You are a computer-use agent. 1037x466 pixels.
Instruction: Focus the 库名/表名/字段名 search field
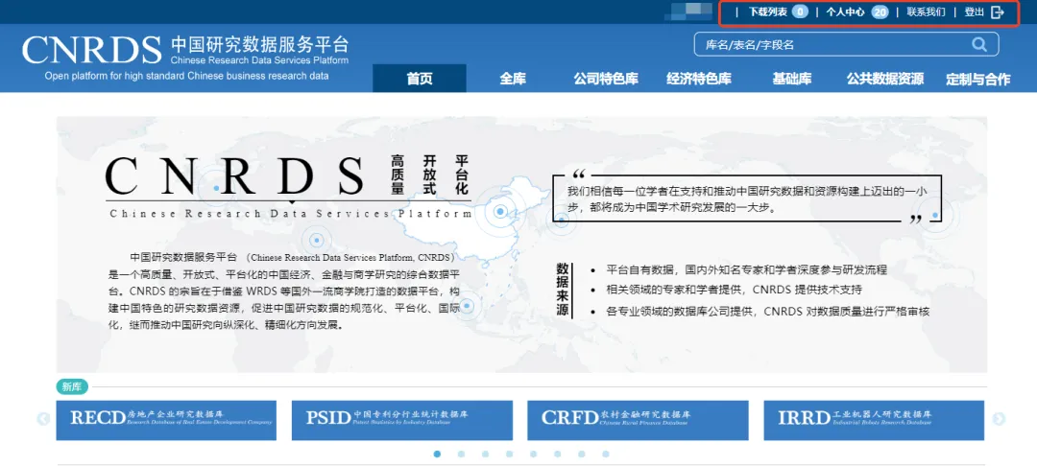pyautogui.click(x=846, y=44)
